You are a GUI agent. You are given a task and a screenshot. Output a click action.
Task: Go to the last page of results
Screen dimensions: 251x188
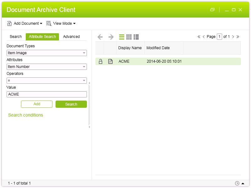point(238,37)
